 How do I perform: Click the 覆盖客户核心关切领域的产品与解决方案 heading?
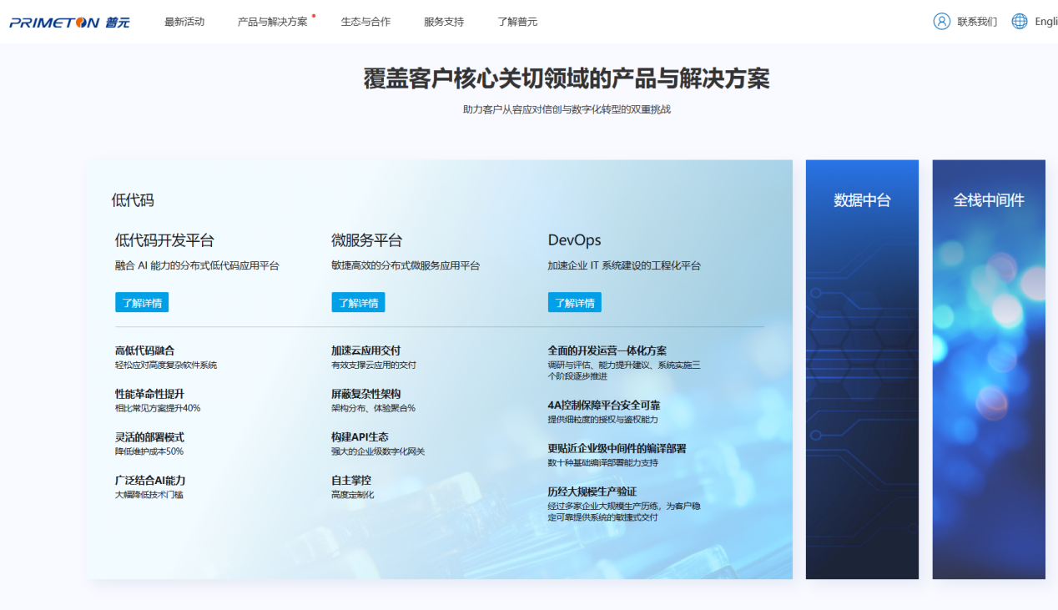click(567, 78)
